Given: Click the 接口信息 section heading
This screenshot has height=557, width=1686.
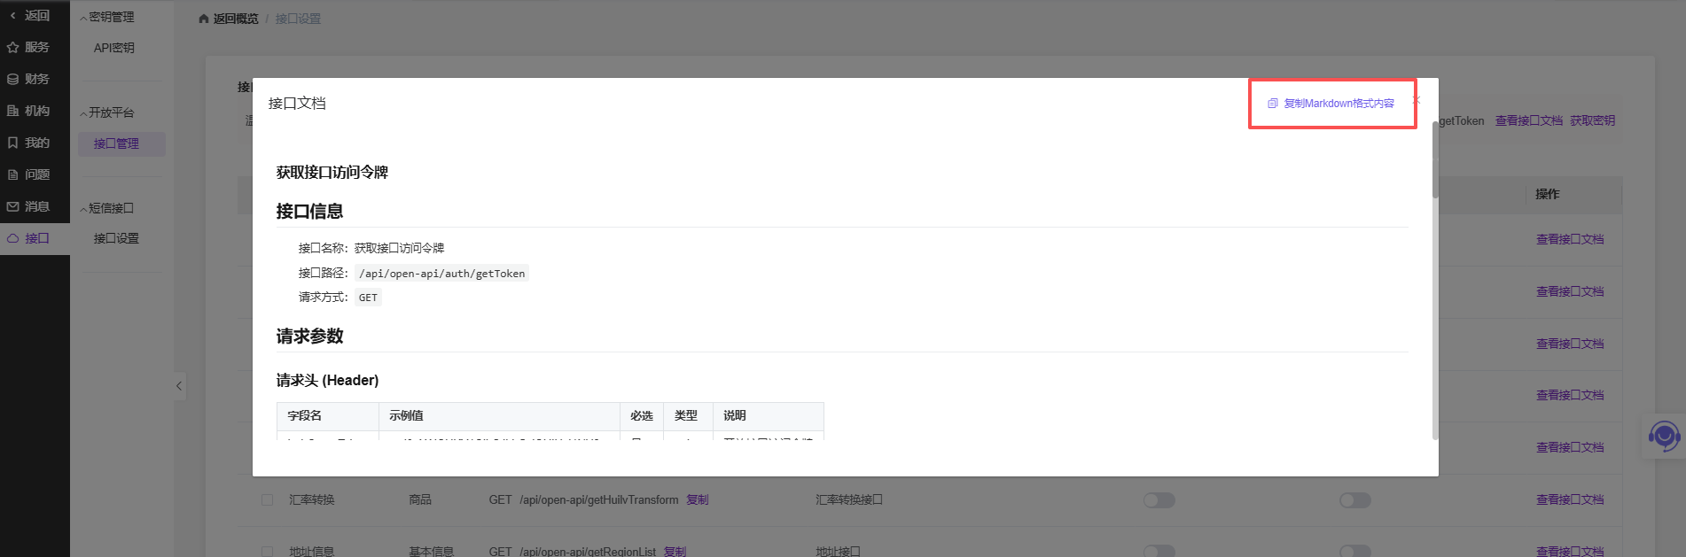Looking at the screenshot, I should [x=309, y=212].
